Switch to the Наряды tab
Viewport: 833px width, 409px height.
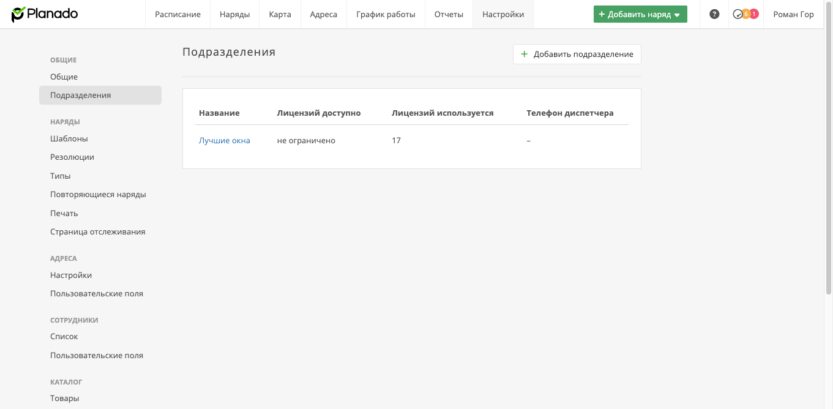[x=235, y=14]
